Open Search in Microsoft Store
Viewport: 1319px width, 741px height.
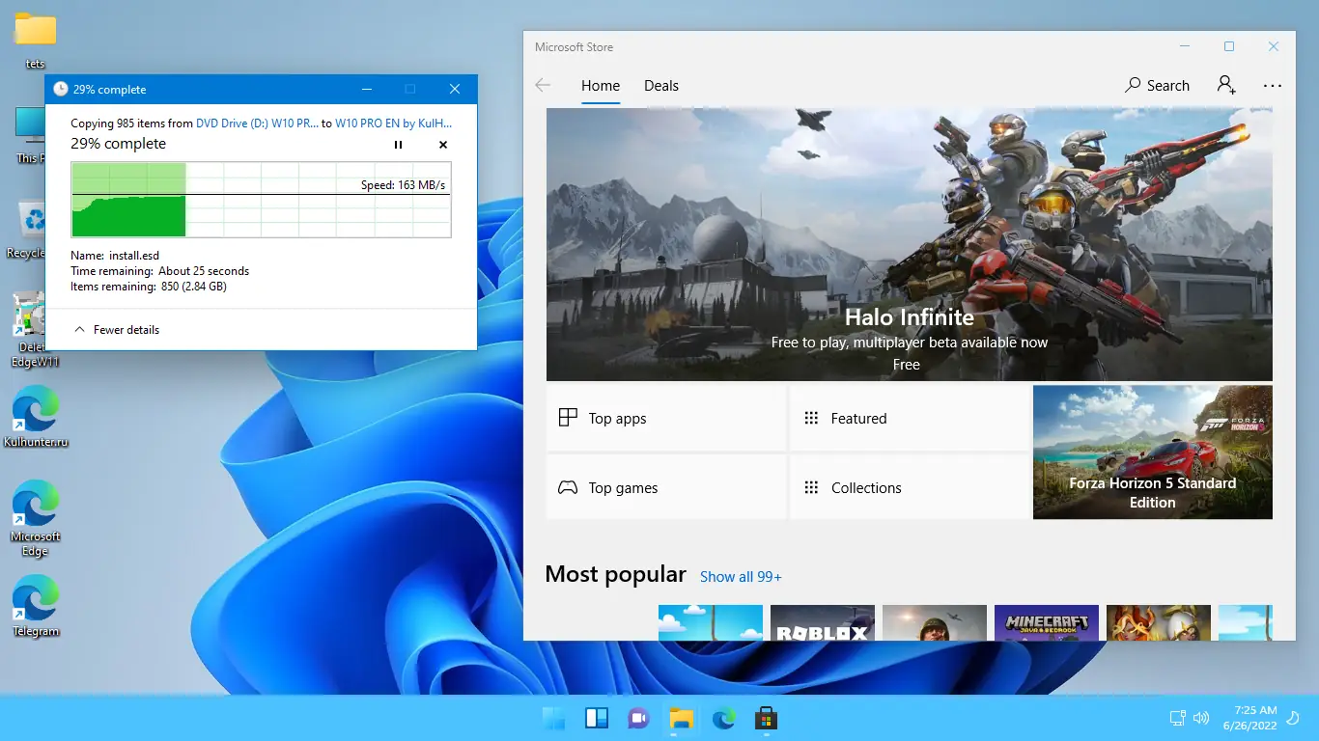1157,86
